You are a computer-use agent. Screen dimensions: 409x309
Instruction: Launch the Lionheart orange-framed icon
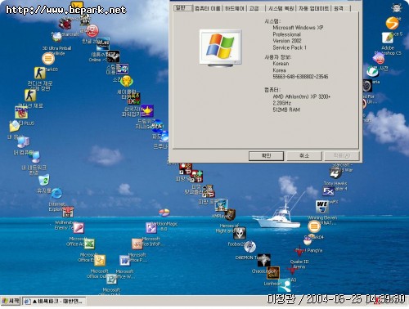tap(273, 273)
